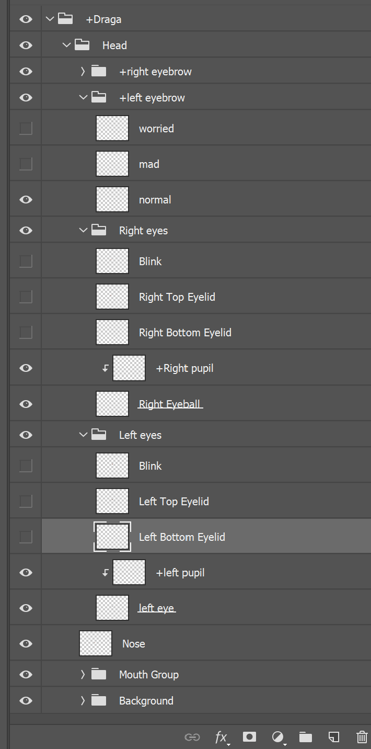Collapse the Right eyes group

click(83, 230)
